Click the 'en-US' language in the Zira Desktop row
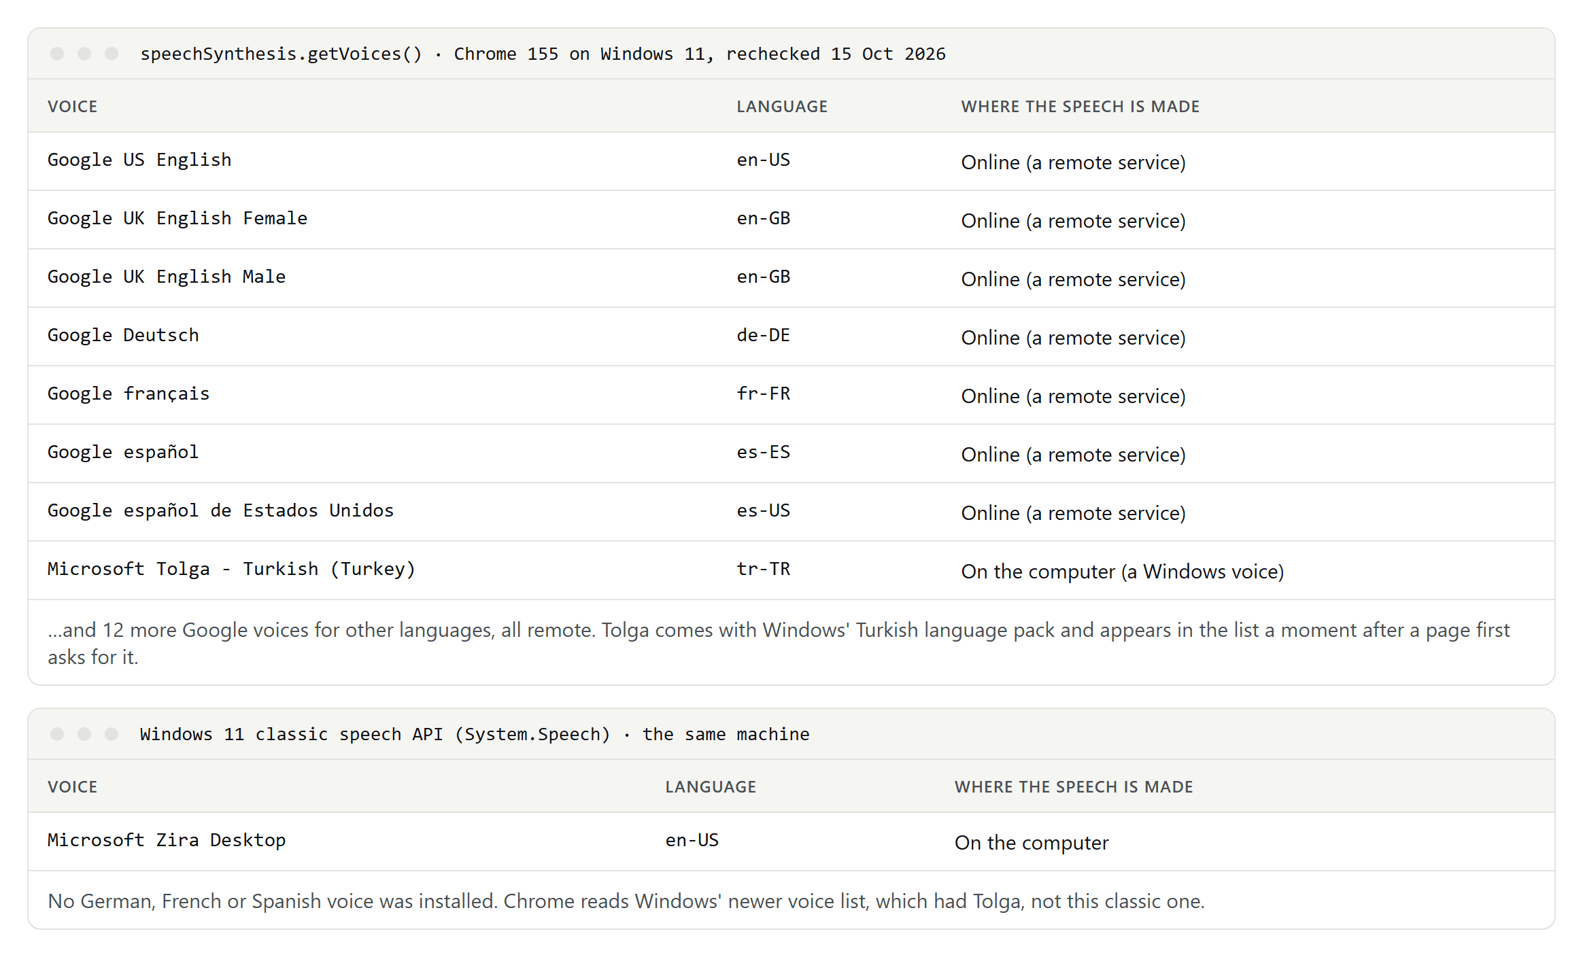 click(692, 840)
